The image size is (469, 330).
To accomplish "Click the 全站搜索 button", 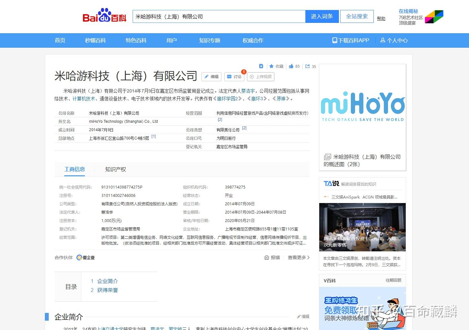I will point(357,16).
